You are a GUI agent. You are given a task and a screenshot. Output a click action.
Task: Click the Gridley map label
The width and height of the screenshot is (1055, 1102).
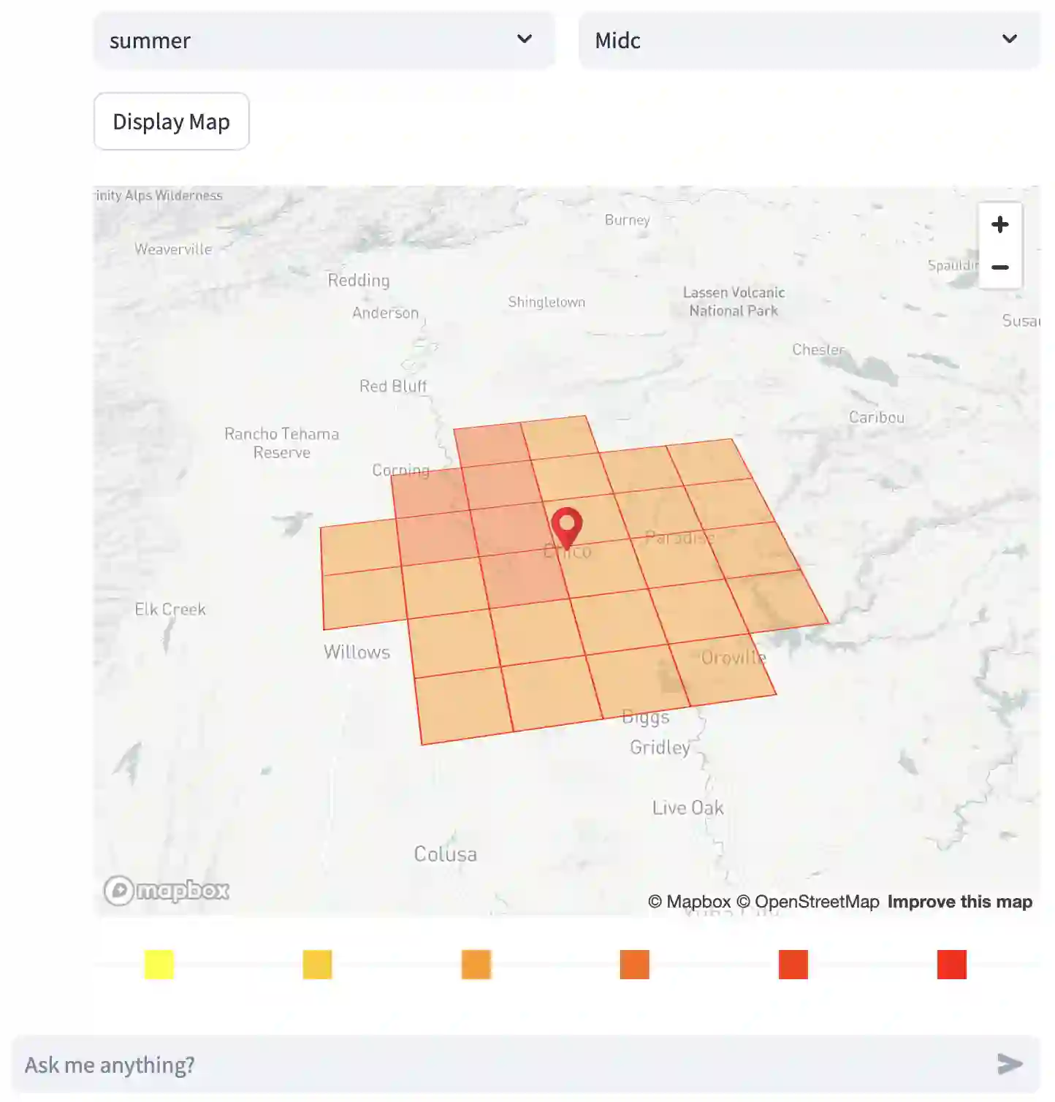(660, 748)
